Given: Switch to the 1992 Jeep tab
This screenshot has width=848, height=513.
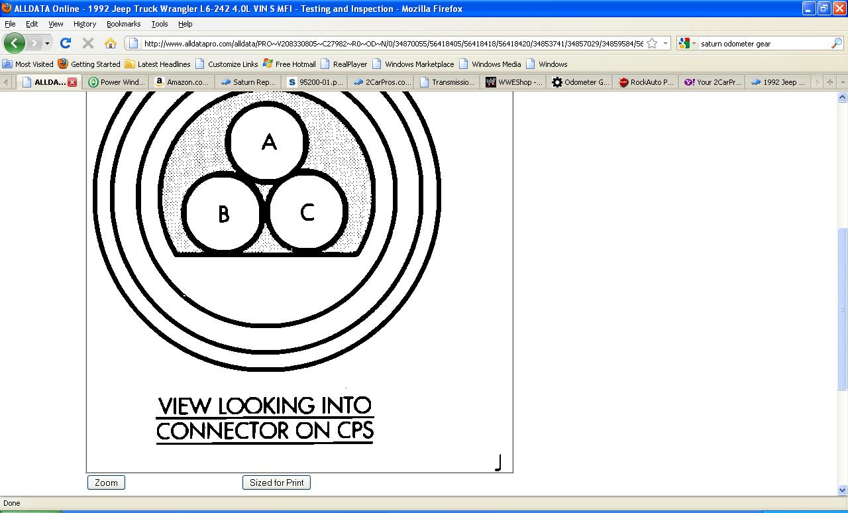Looking at the screenshot, I should click(778, 82).
